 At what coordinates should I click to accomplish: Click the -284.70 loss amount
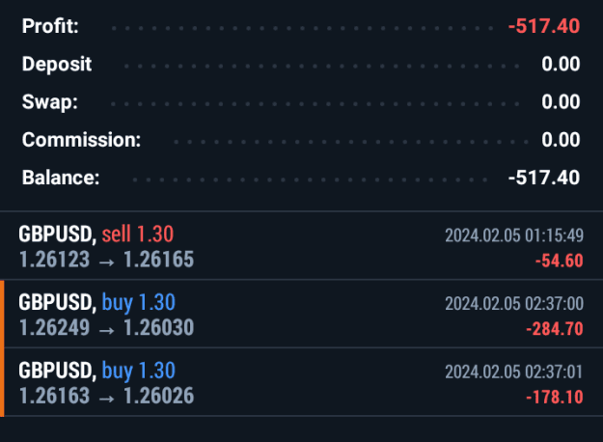point(555,329)
